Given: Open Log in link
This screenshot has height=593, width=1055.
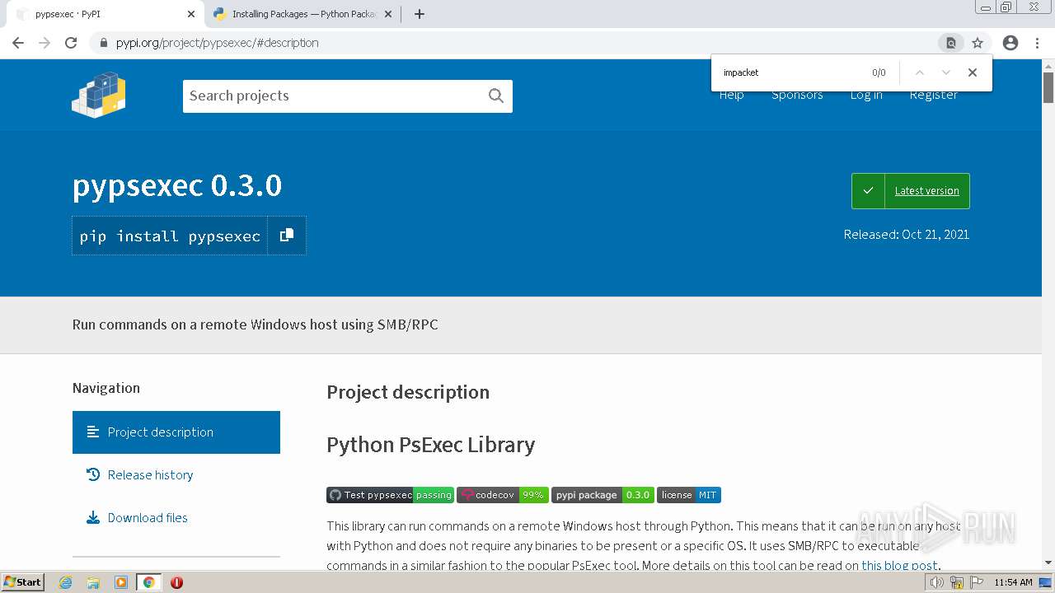Looking at the screenshot, I should pyautogui.click(x=866, y=95).
